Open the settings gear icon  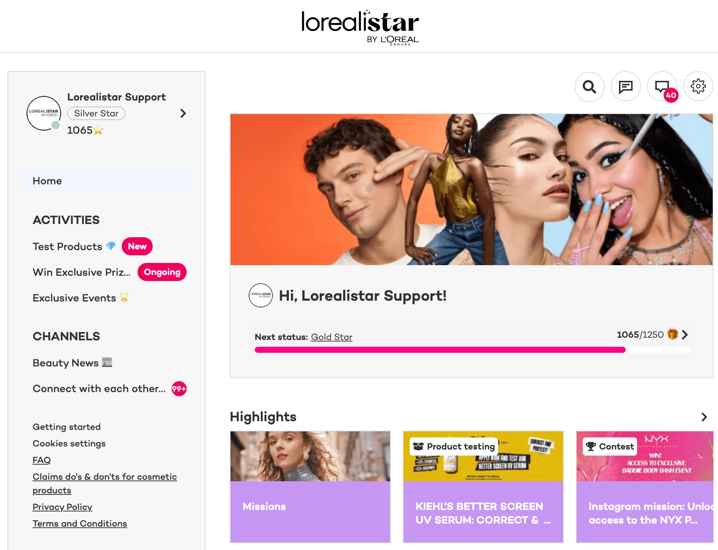coord(698,87)
